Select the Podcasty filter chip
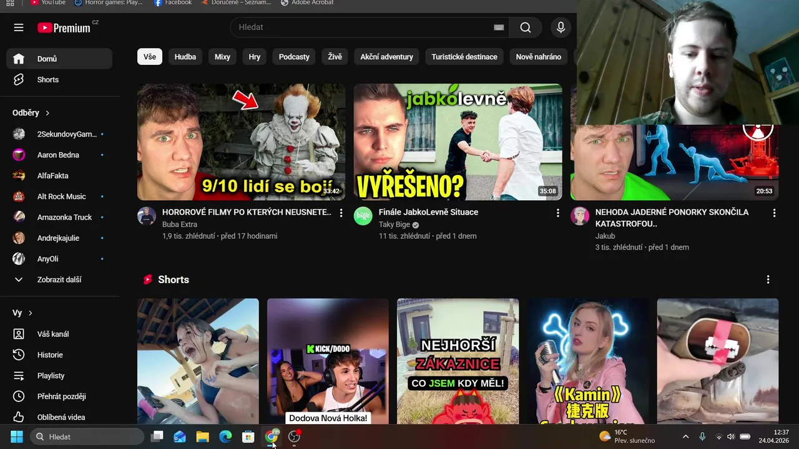This screenshot has height=449, width=799. (294, 57)
